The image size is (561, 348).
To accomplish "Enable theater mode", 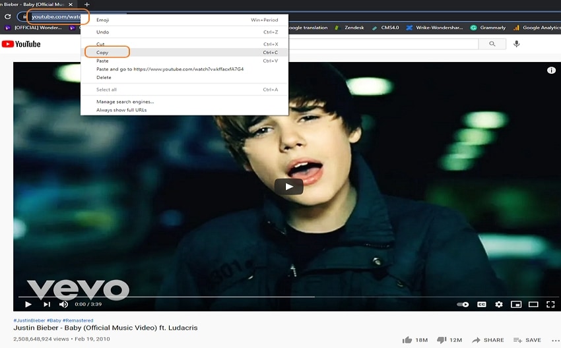I will coord(533,304).
